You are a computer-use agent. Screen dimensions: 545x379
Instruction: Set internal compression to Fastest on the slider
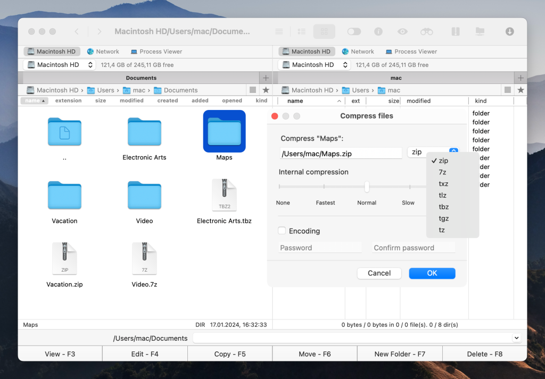point(325,187)
